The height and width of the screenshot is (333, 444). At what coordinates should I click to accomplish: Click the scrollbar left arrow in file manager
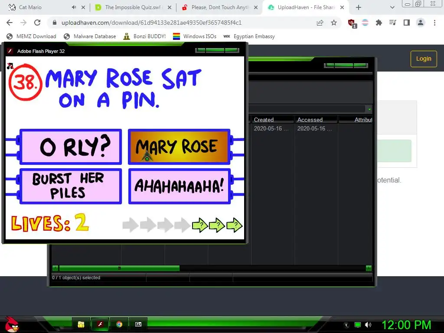pos(55,268)
